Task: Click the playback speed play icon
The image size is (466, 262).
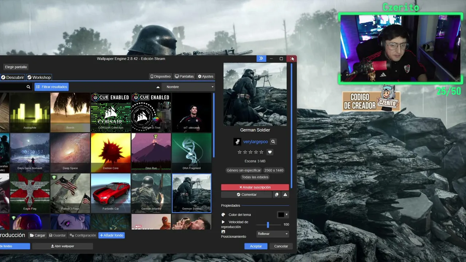Action: [223, 222]
